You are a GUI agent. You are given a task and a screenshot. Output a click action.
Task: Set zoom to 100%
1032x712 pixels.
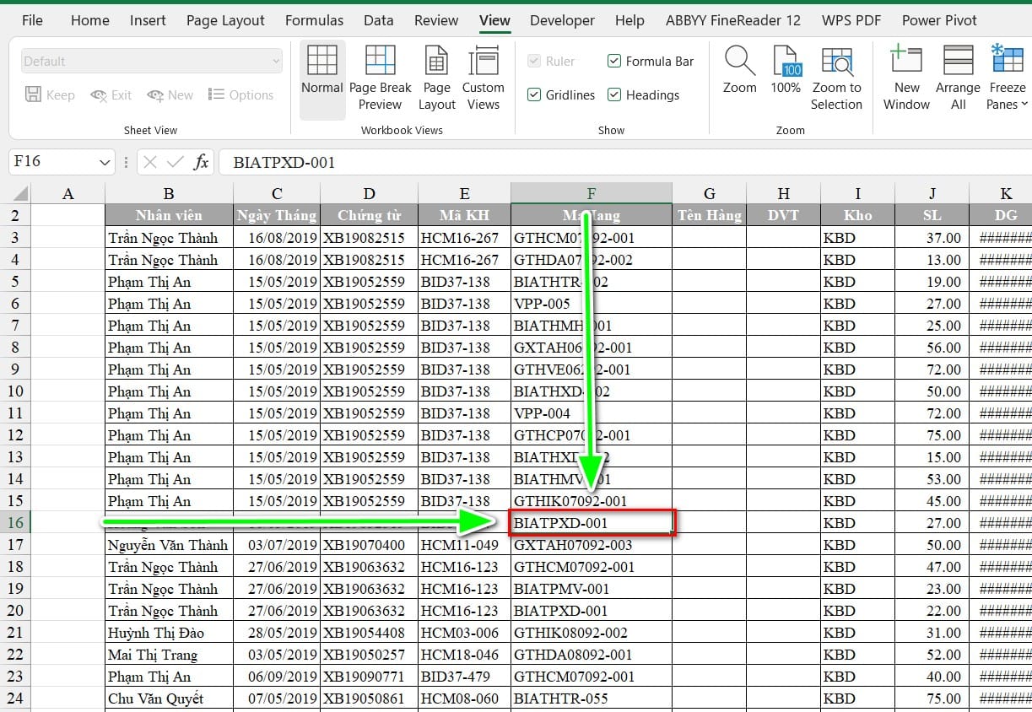(x=786, y=62)
